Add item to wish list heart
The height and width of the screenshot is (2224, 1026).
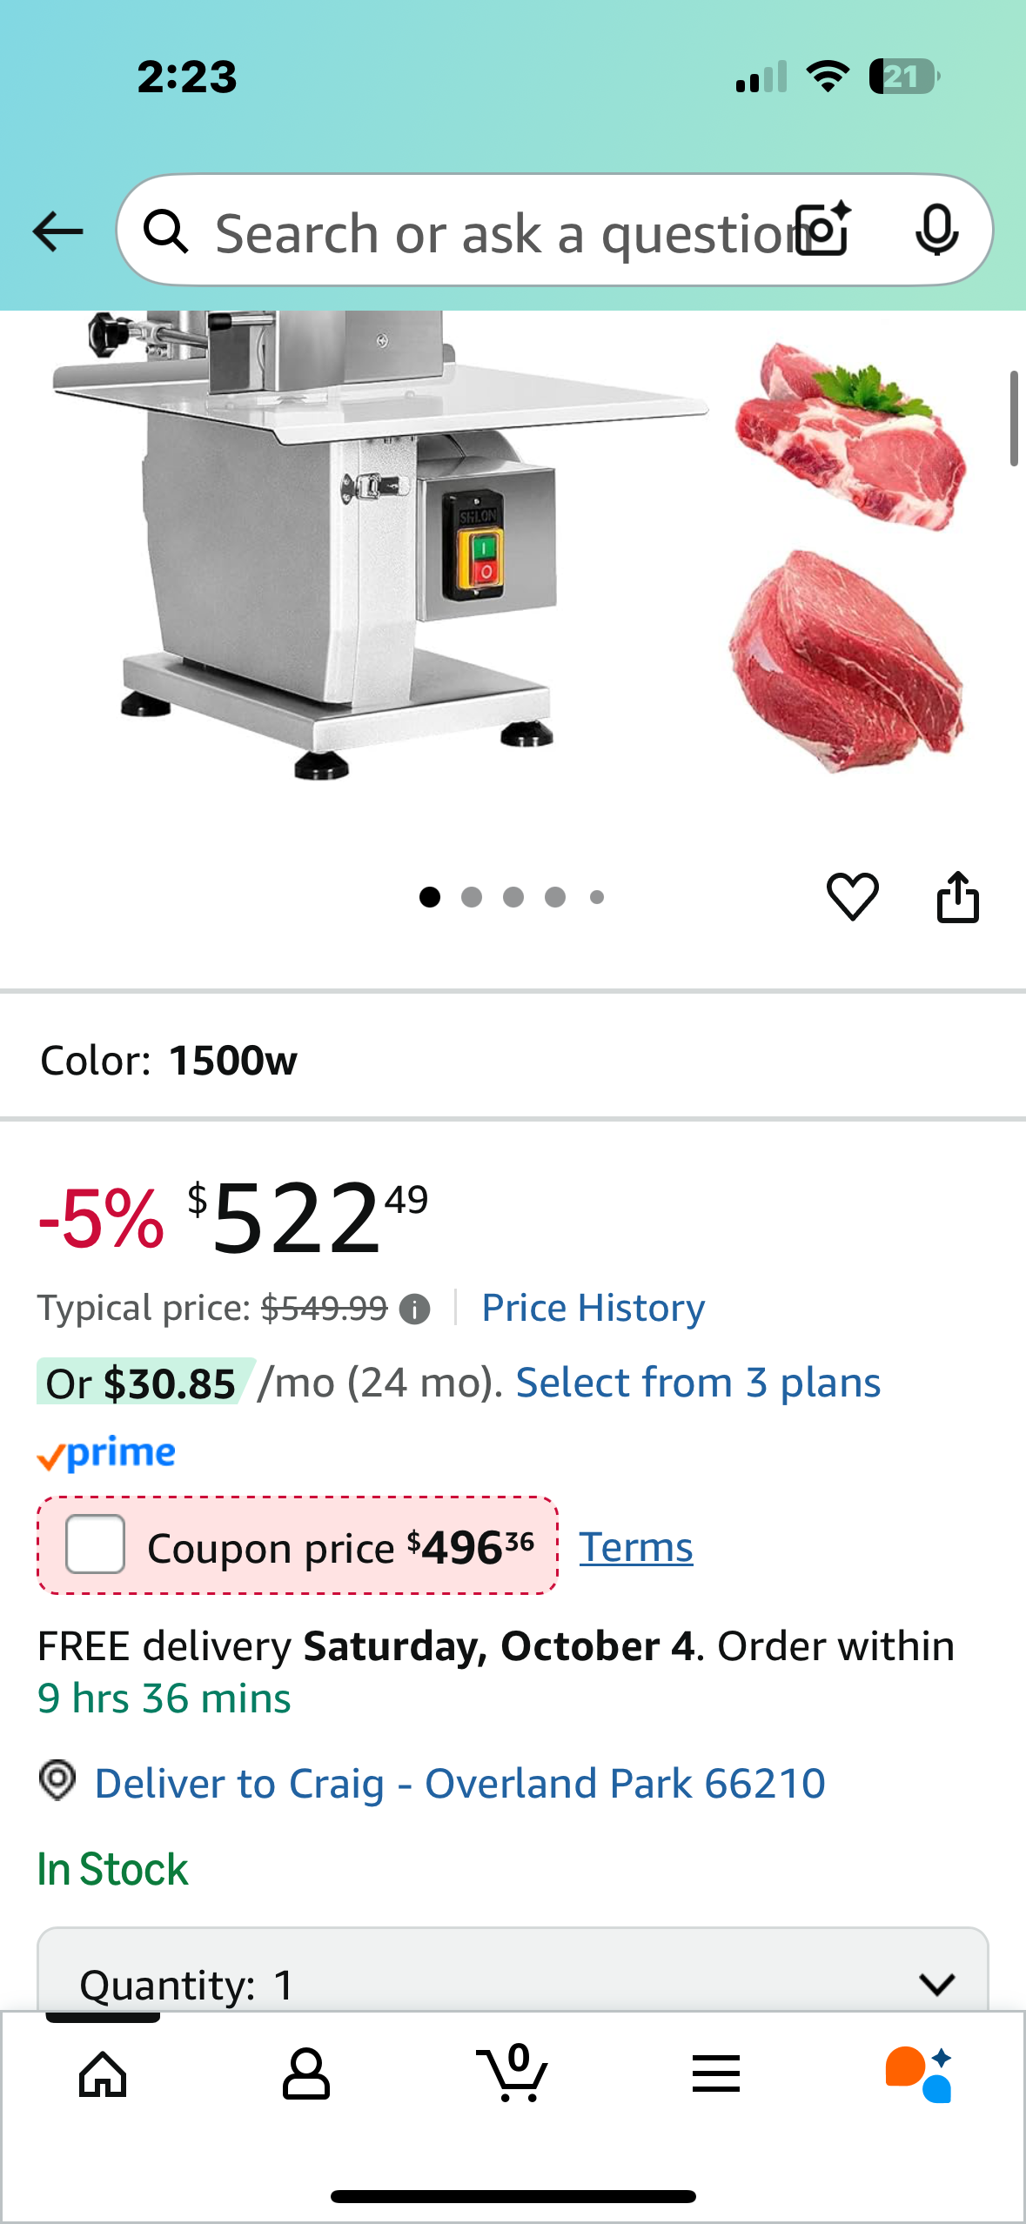852,896
